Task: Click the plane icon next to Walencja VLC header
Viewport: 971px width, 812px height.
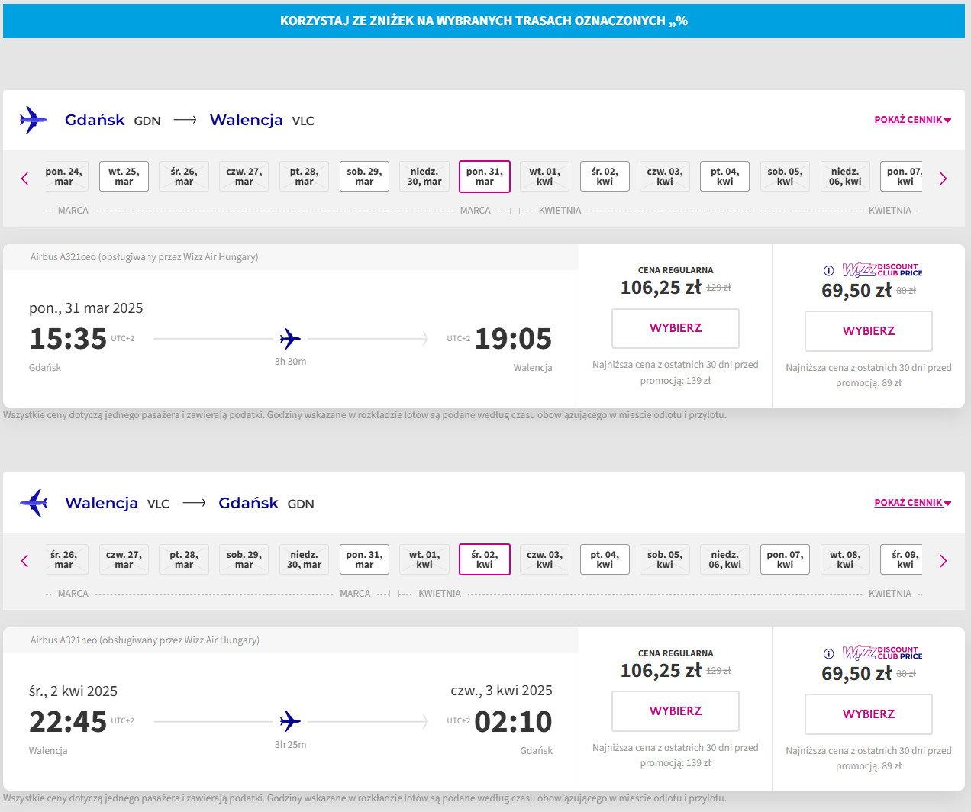Action: (x=34, y=503)
